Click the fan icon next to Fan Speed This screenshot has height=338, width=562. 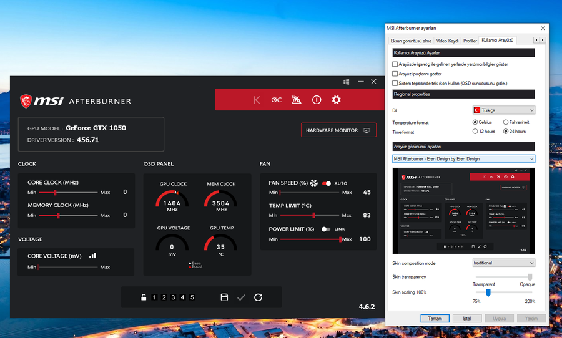tap(313, 183)
